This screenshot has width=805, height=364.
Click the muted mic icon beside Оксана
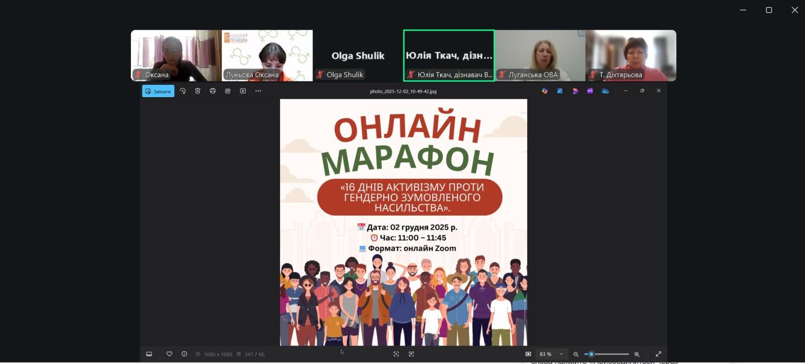(138, 75)
